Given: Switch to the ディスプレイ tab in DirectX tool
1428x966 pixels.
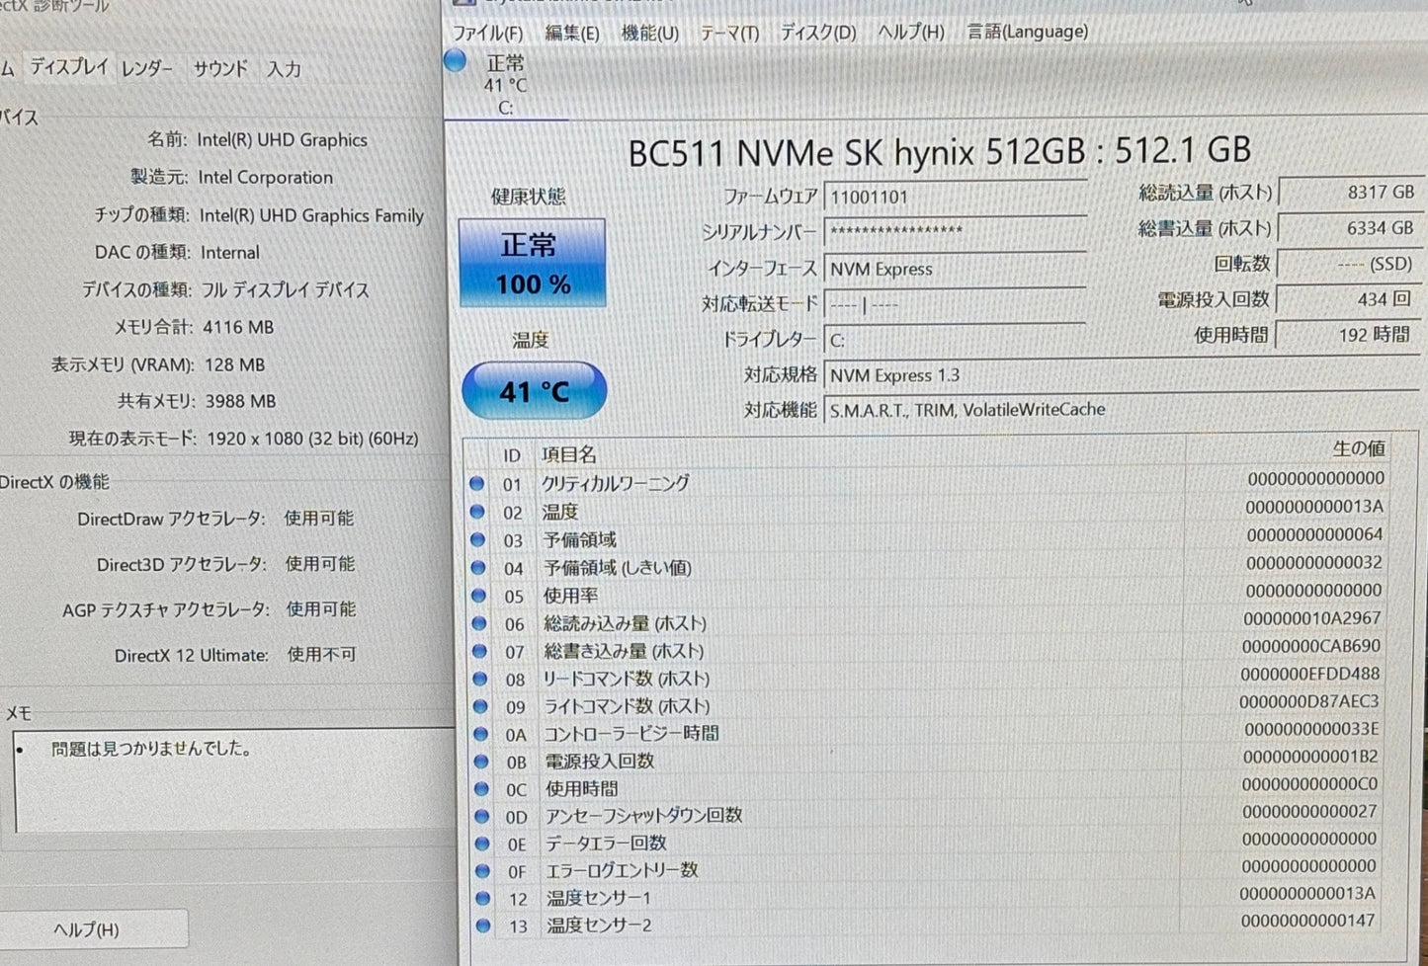Looking at the screenshot, I should click(x=68, y=67).
